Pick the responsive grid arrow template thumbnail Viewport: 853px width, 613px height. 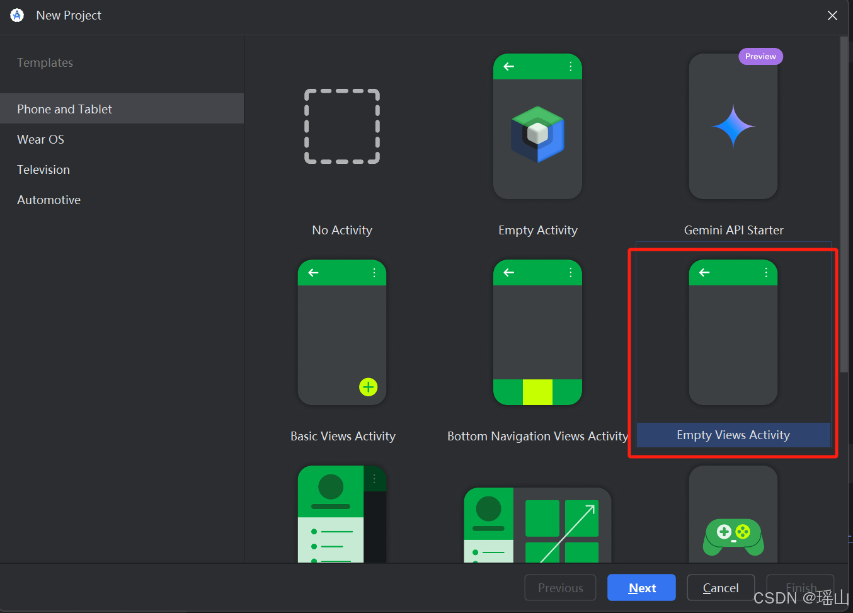tap(537, 525)
